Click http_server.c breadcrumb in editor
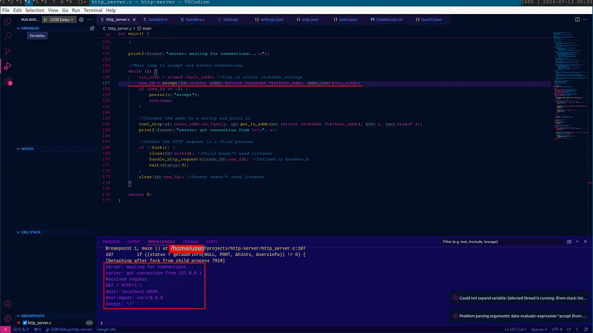 pos(117,29)
